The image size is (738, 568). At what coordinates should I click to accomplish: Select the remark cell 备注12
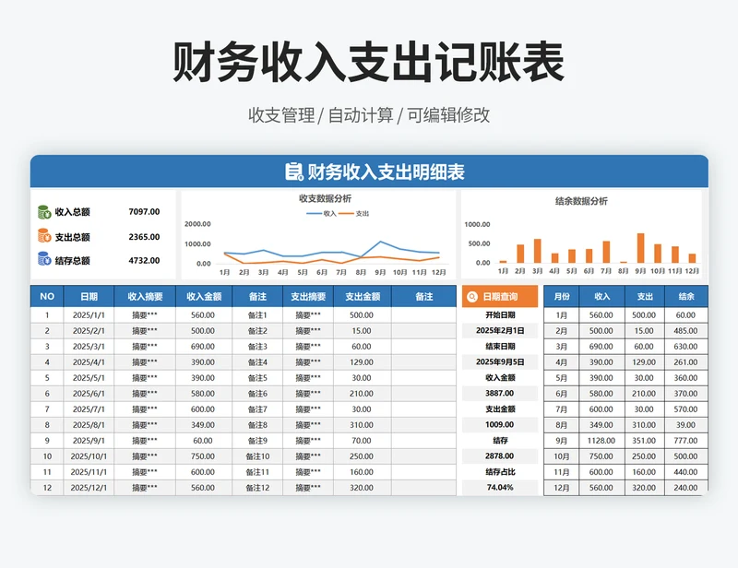pos(257,488)
